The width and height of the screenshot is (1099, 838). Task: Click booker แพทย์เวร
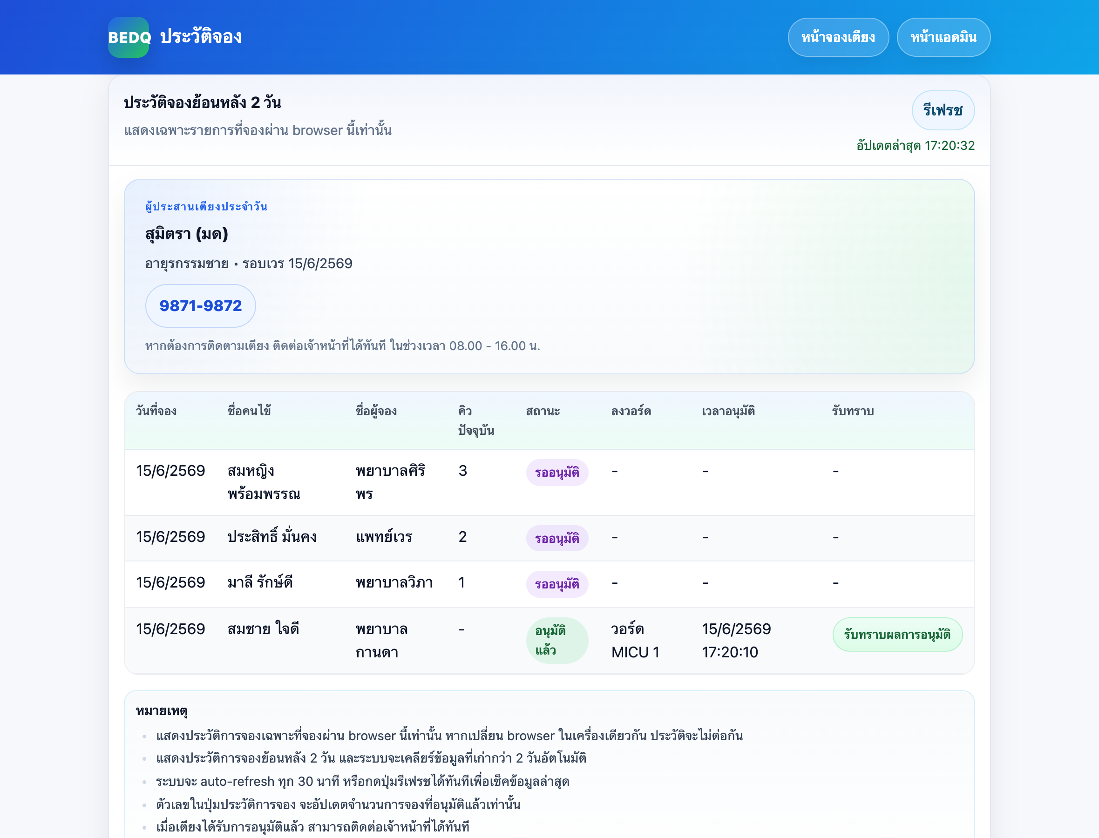[384, 537]
